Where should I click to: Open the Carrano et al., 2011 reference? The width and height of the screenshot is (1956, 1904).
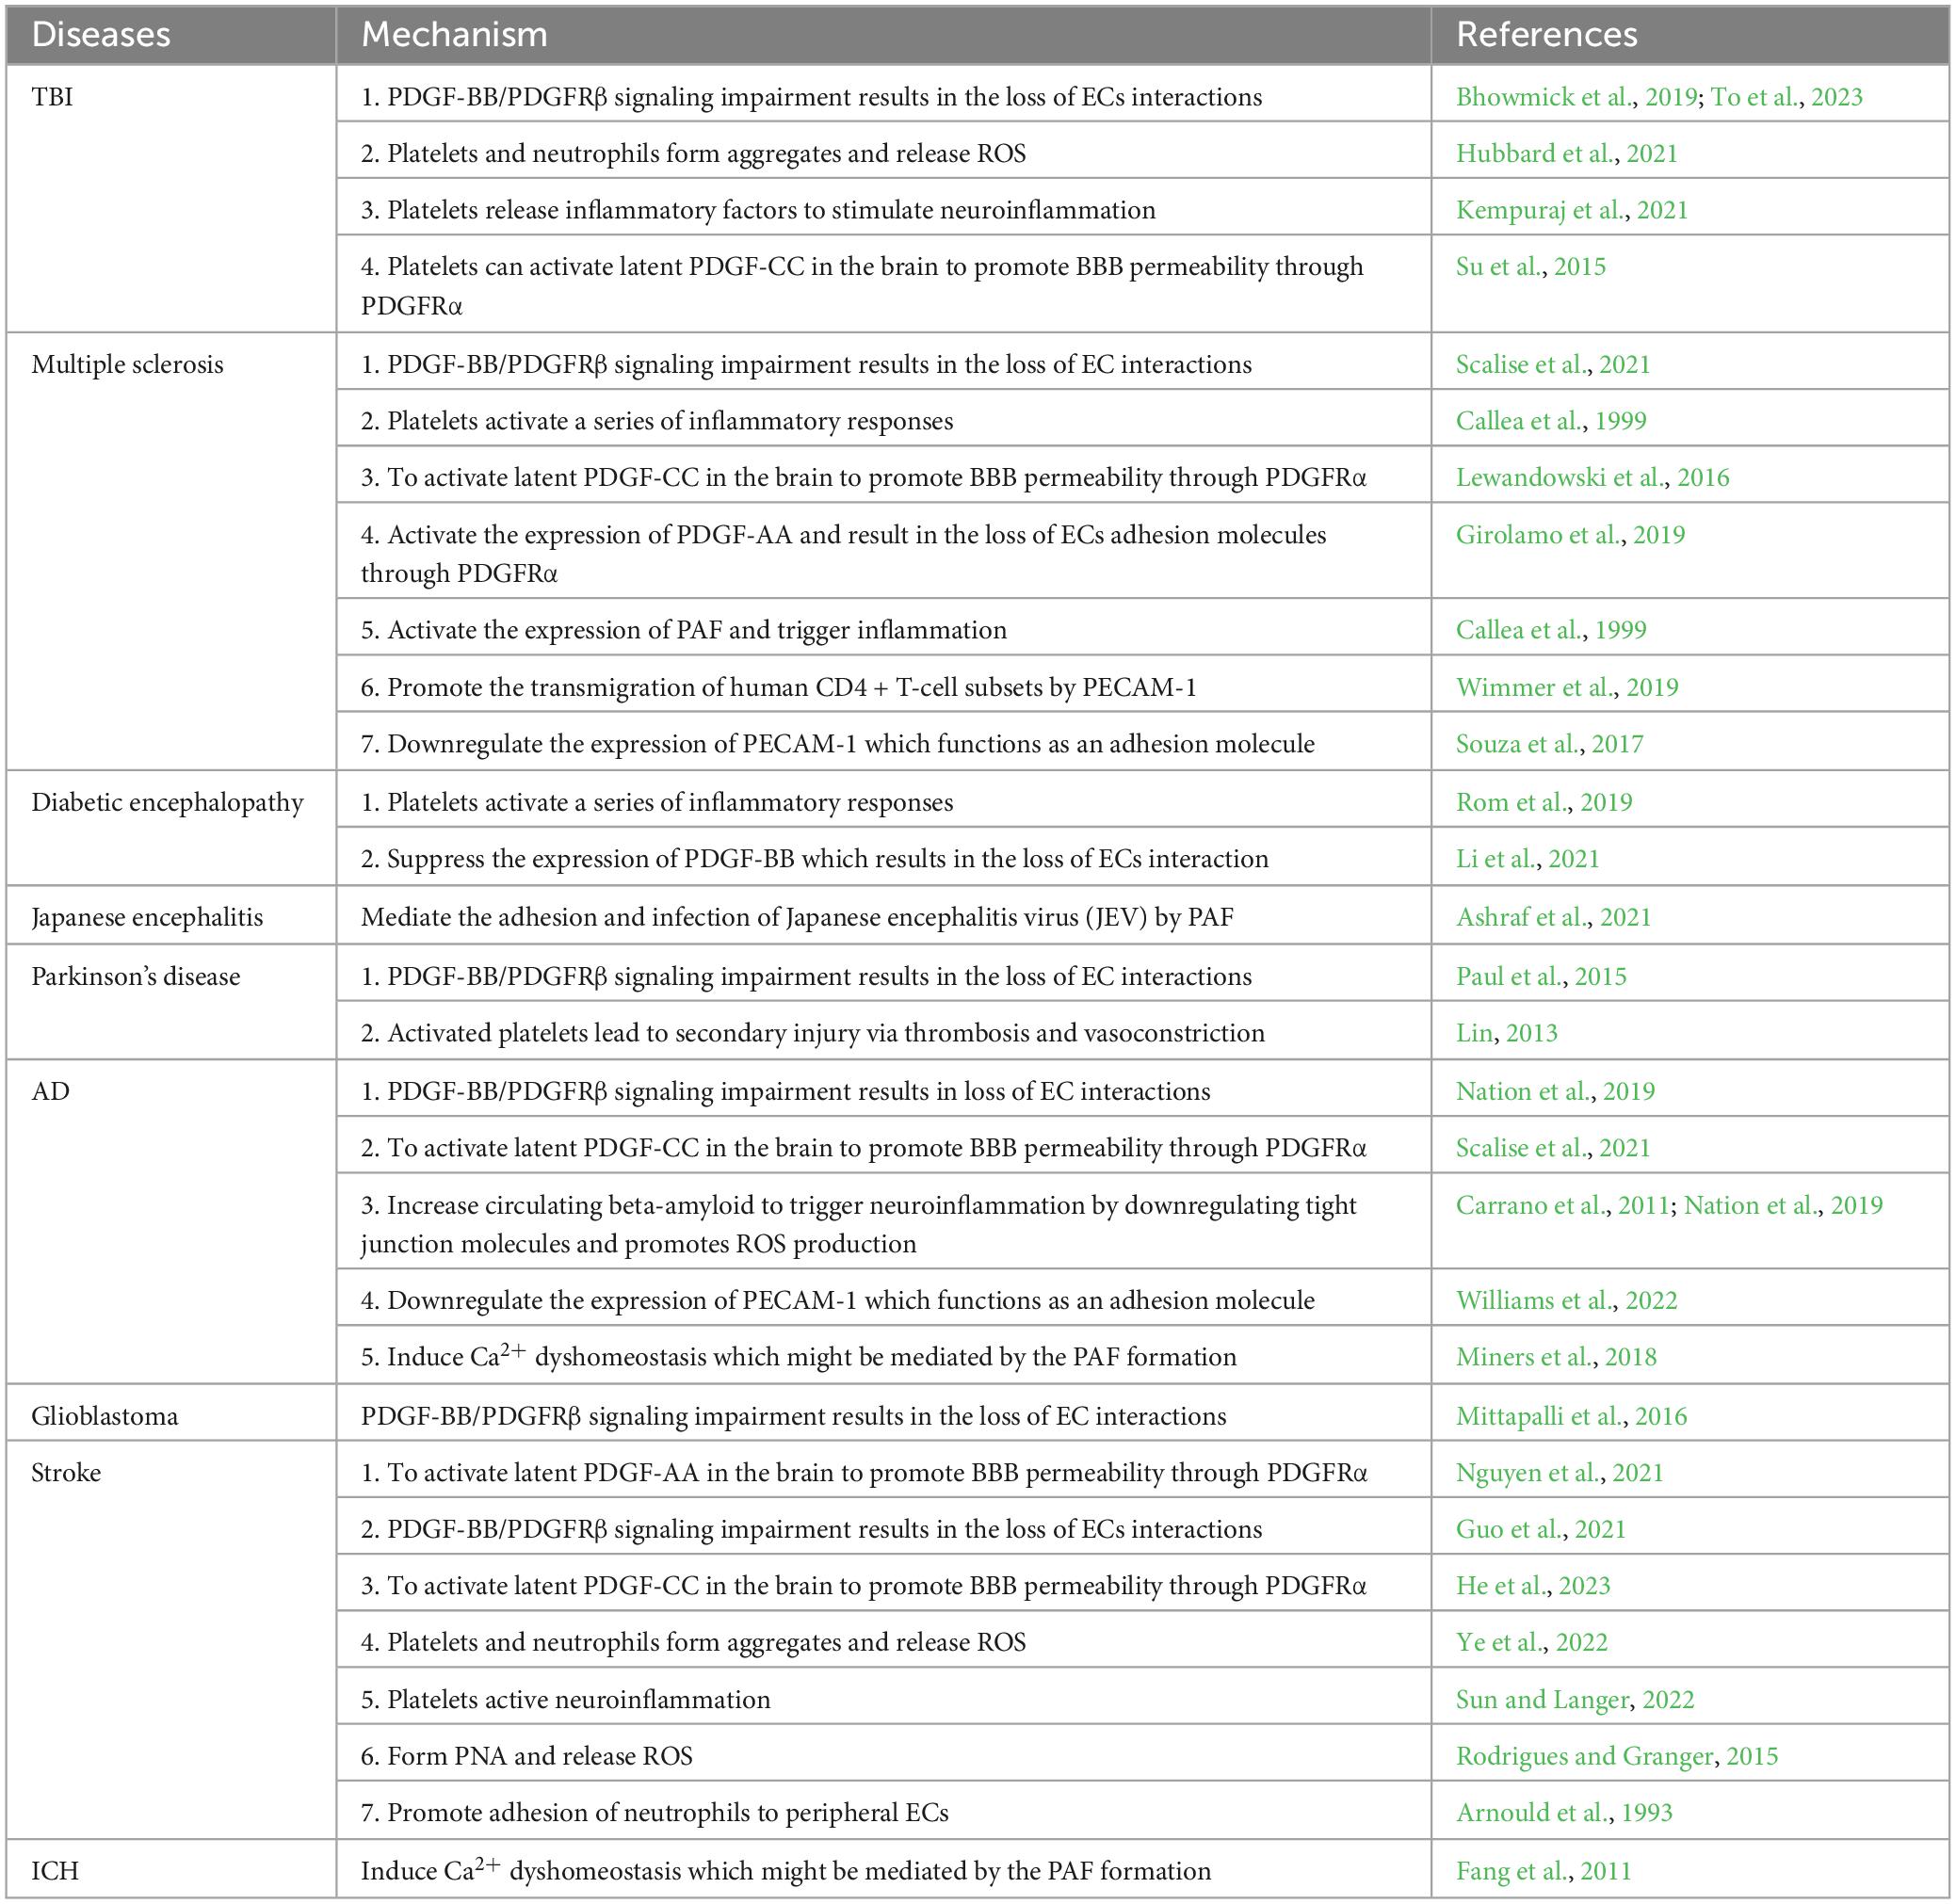click(x=1563, y=1205)
